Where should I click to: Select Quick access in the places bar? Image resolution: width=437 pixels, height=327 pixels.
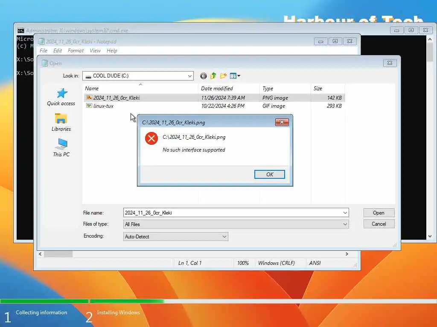pos(61,97)
